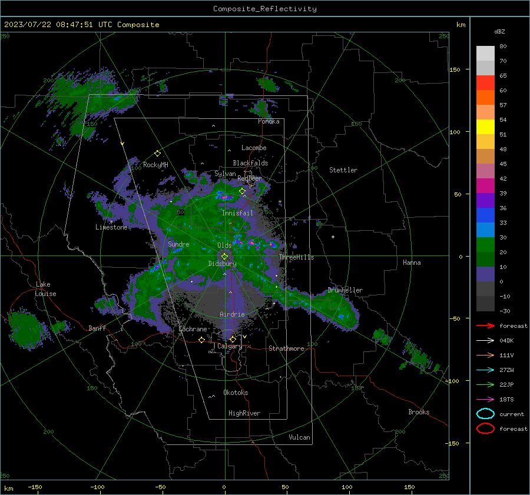Click the yellow diamond marker near Cochrane

[x=202, y=340]
